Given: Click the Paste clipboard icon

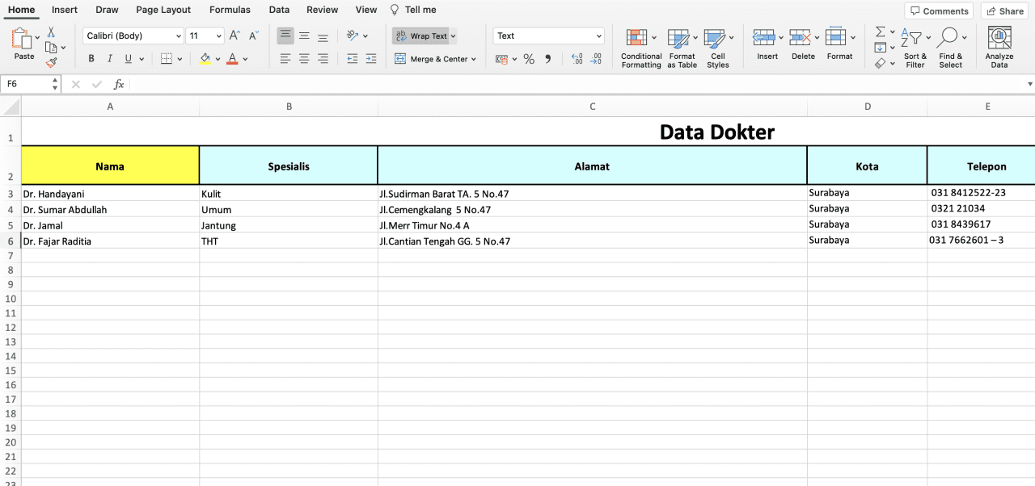Looking at the screenshot, I should pyautogui.click(x=23, y=38).
